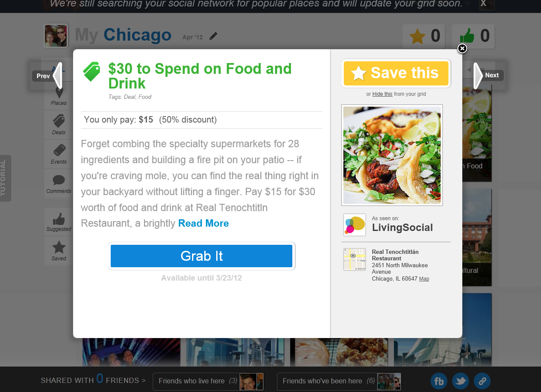Click the blue Grab It button
Screen dimensions: 541x392
202,256
